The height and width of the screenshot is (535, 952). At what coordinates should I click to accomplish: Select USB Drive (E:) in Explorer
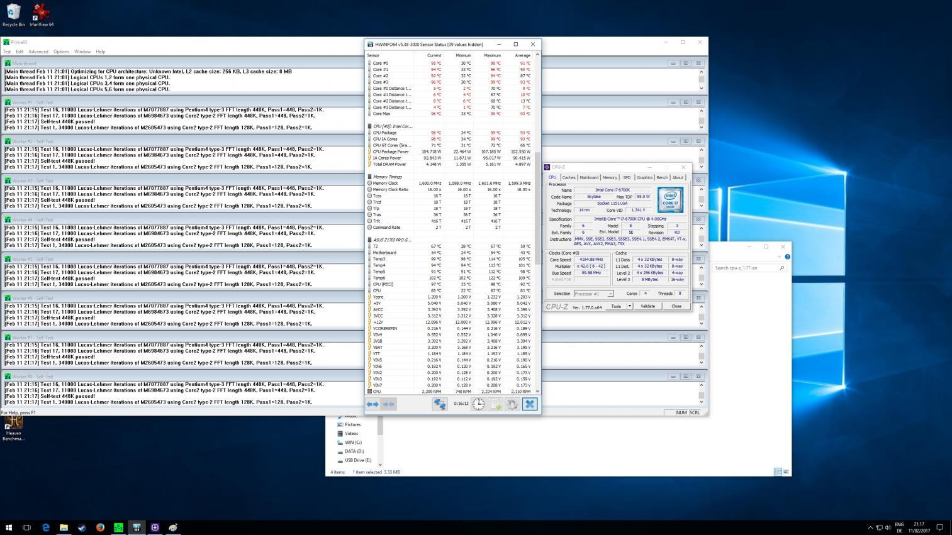[x=357, y=460]
